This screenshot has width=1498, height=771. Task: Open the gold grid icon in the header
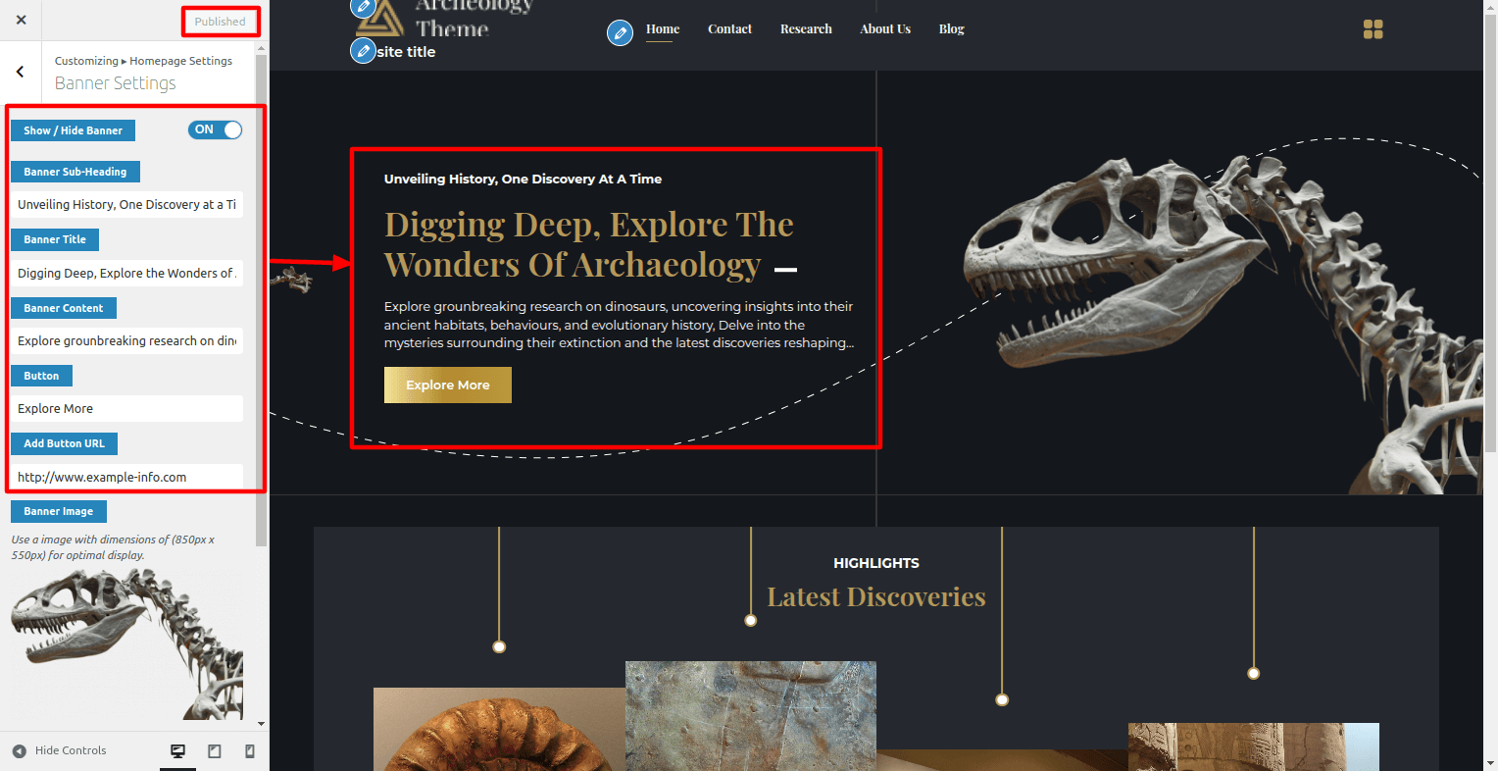[1373, 29]
